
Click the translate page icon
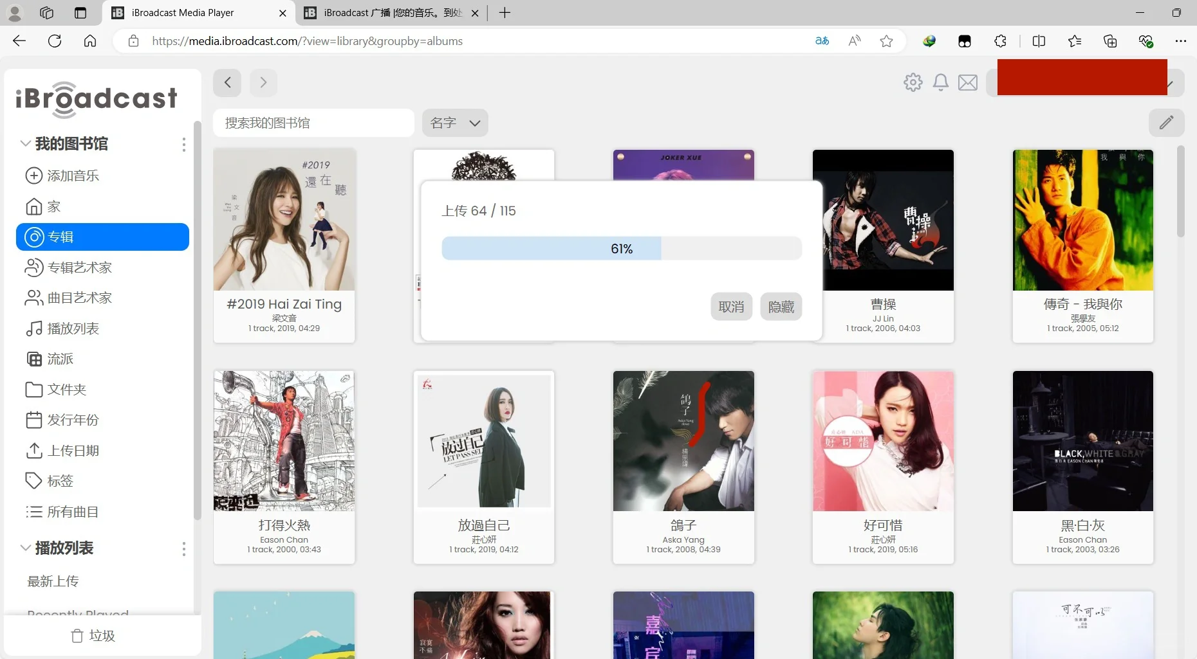(x=822, y=41)
